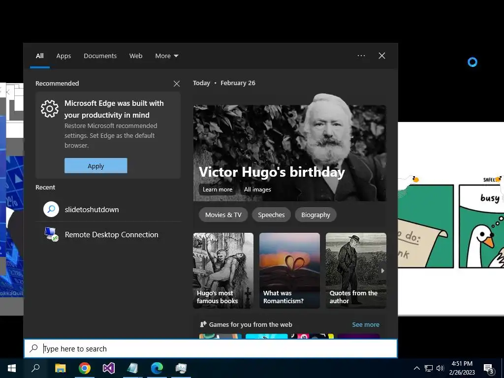This screenshot has width=504, height=378.
Task: Select the Biography chip
Action: click(x=315, y=215)
